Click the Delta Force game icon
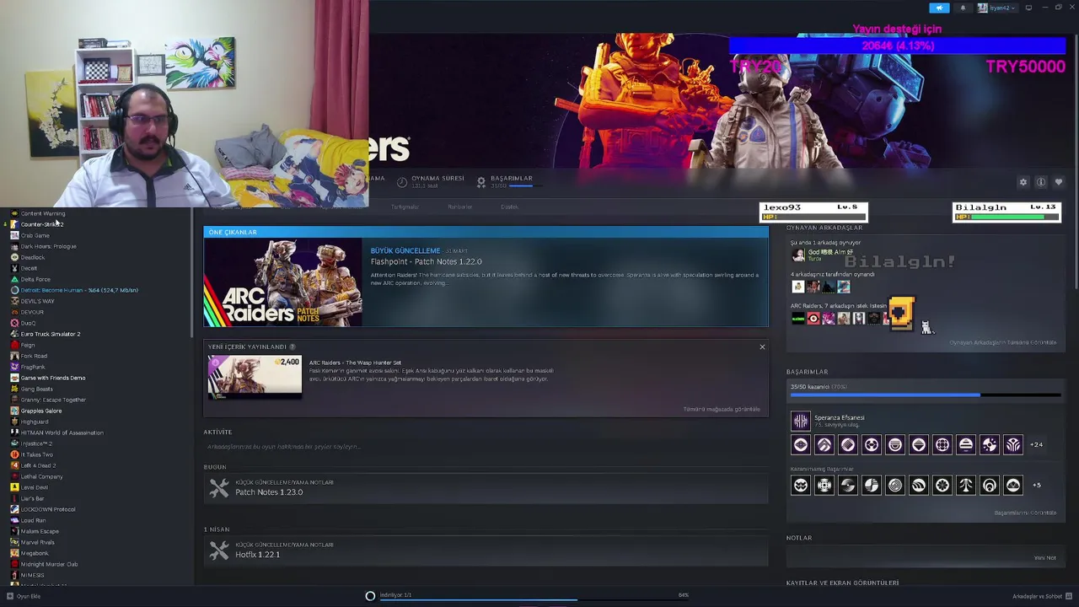Viewport: 1079px width, 607px height. [x=14, y=279]
